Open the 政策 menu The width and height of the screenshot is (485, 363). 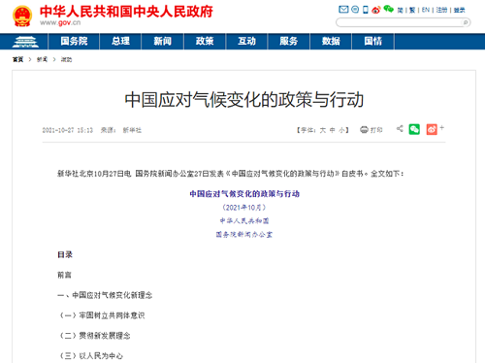tap(205, 41)
